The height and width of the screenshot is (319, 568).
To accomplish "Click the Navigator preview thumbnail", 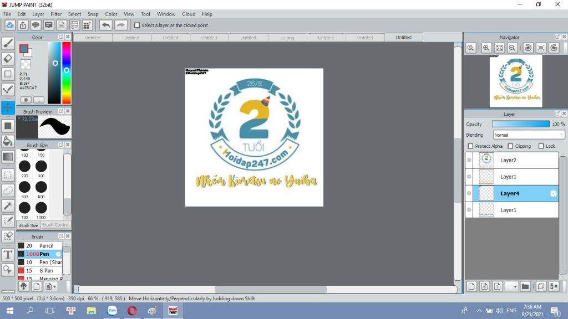I will tap(516, 81).
